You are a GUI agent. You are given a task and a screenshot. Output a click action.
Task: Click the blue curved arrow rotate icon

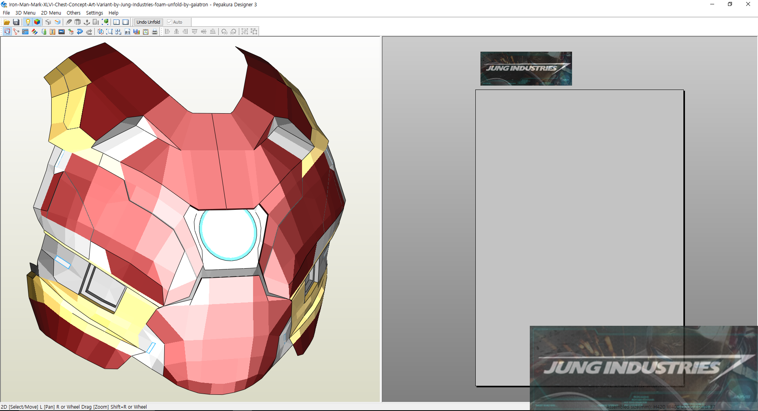tap(80, 32)
